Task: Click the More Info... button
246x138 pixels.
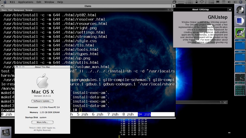Action: coord(42,122)
